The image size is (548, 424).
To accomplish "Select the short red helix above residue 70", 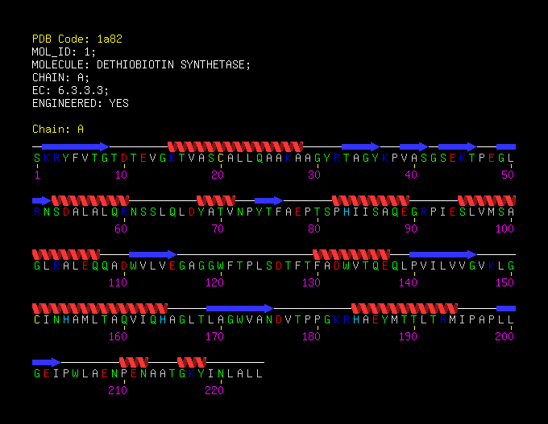I will [x=216, y=200].
